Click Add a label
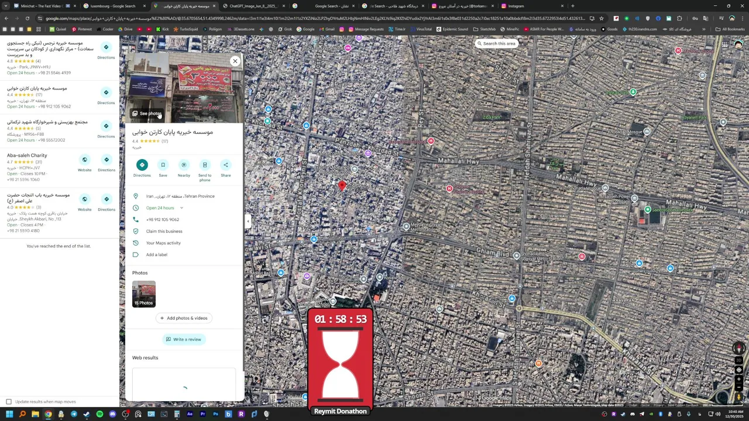Screen dimensions: 749x421 click(x=156, y=254)
